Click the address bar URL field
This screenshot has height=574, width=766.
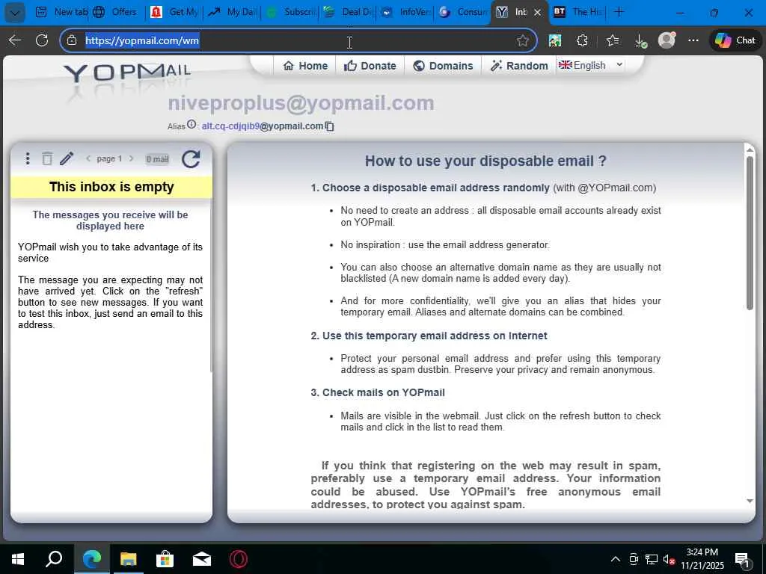pyautogui.click(x=298, y=40)
